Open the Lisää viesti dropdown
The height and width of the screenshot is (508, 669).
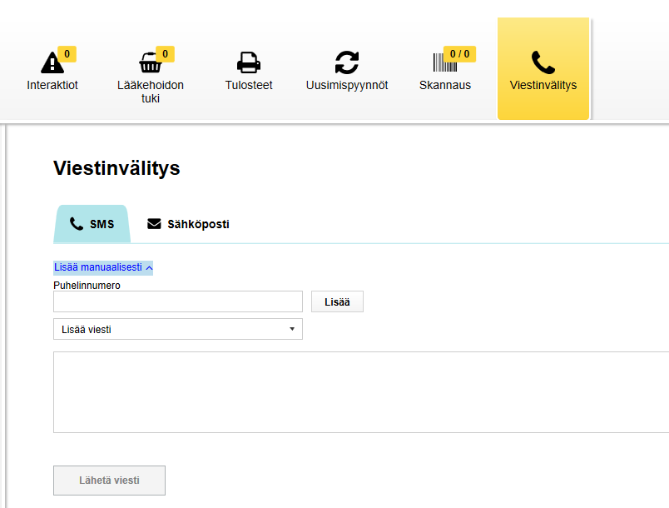[178, 329]
